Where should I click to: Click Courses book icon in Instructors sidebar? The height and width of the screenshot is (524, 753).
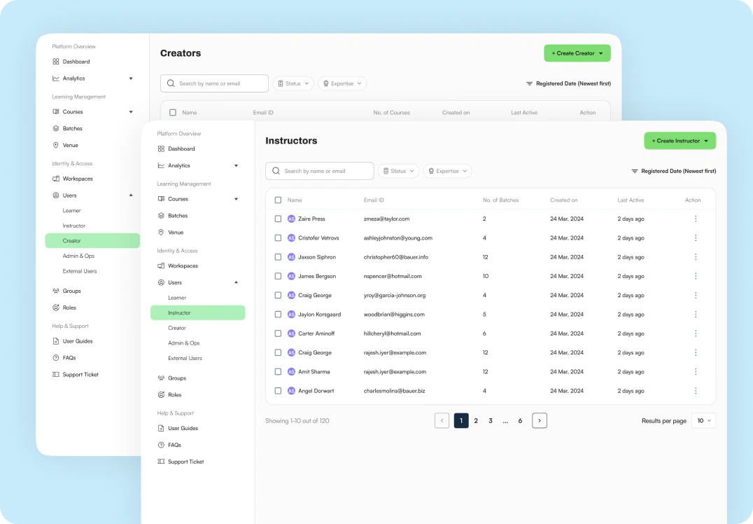click(x=162, y=199)
